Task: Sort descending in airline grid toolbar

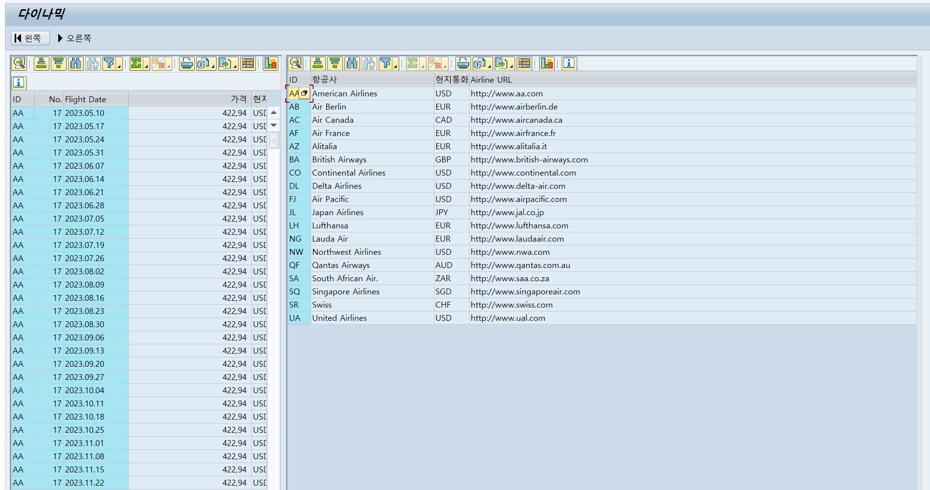Action: tap(335, 64)
